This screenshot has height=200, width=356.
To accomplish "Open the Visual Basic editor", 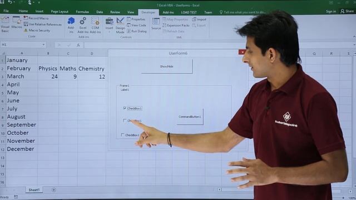I will point(5,24).
